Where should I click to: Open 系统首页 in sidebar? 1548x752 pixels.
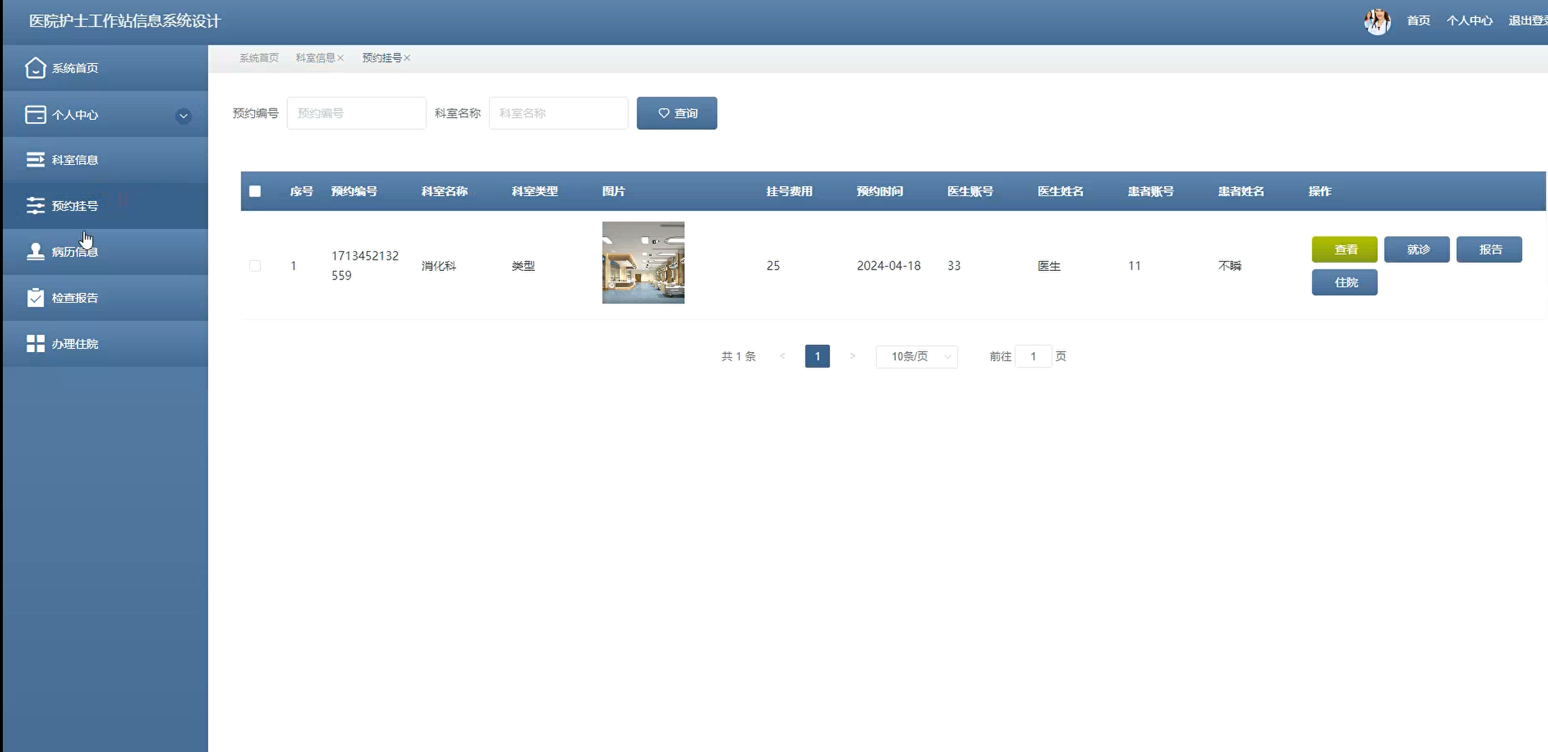(105, 68)
